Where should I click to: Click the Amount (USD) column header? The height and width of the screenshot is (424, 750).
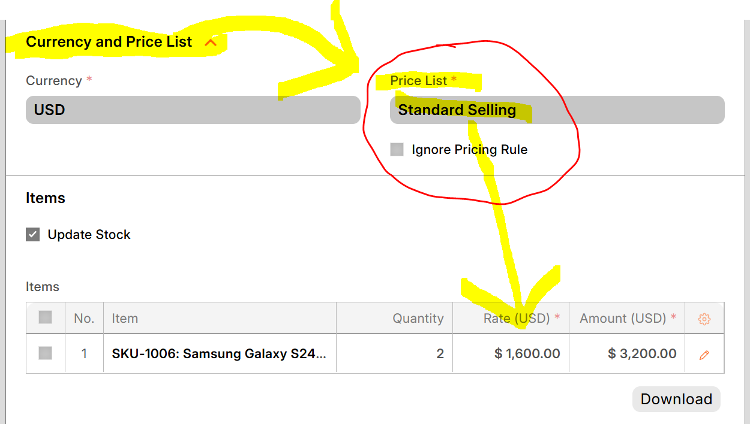623,319
